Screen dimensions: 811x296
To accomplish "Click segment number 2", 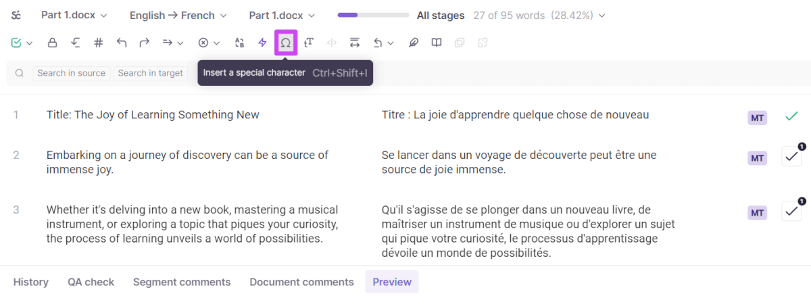I will (x=16, y=155).
